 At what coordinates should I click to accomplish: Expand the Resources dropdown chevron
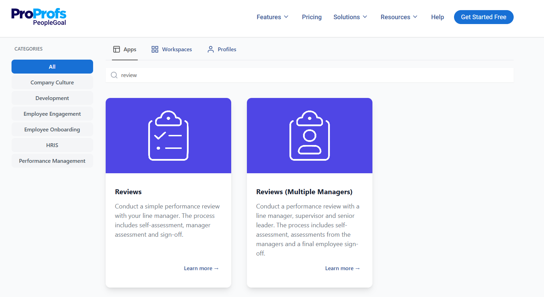coord(415,17)
